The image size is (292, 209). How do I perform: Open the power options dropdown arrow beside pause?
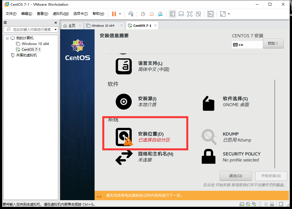pyautogui.click(x=120, y=14)
